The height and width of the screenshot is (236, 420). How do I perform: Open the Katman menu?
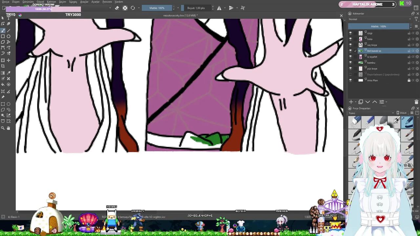coord(51,2)
